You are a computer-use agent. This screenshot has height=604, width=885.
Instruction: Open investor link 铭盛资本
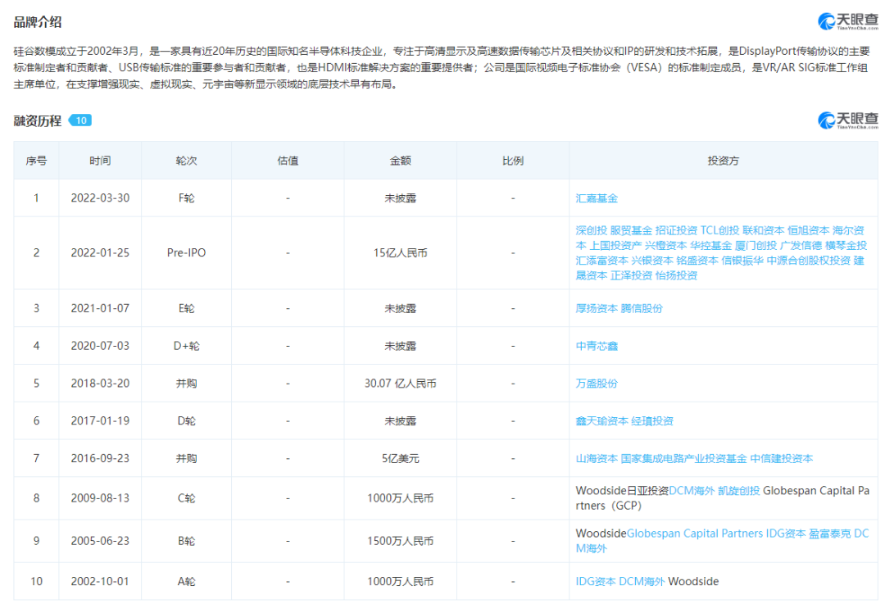coord(697,261)
